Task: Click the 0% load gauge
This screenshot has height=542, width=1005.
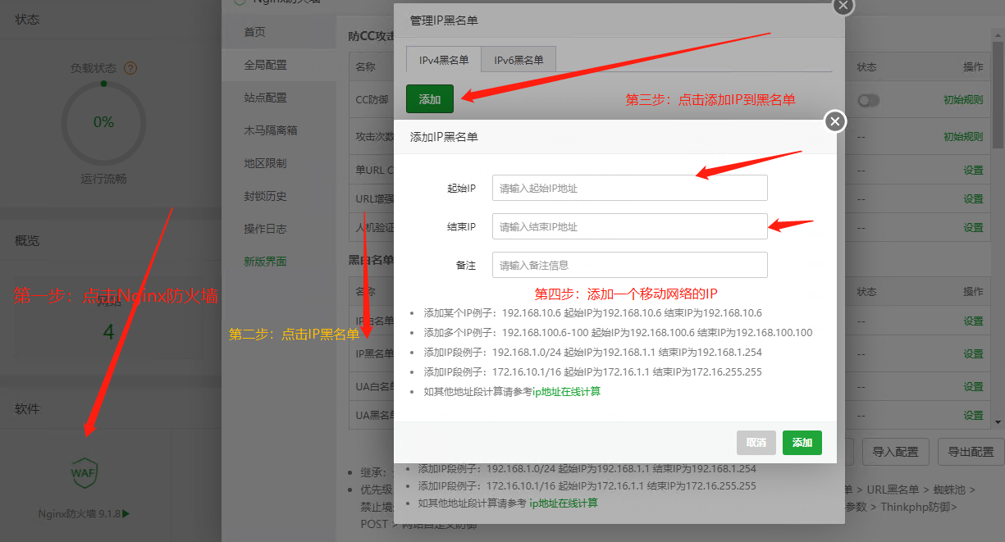Action: pyautogui.click(x=103, y=122)
